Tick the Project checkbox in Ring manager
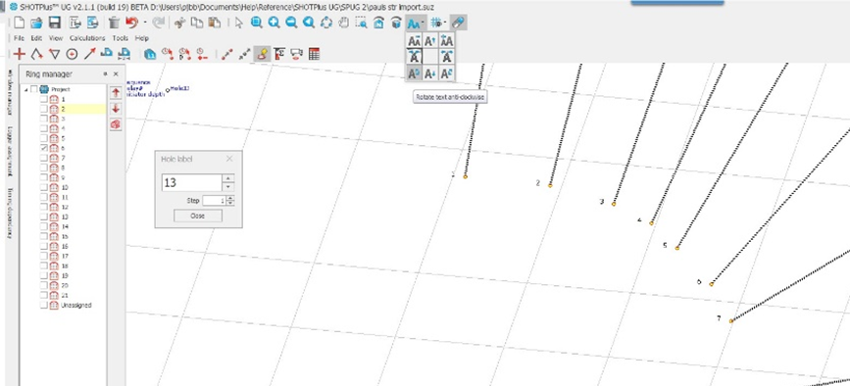The image size is (850, 386). [x=34, y=89]
